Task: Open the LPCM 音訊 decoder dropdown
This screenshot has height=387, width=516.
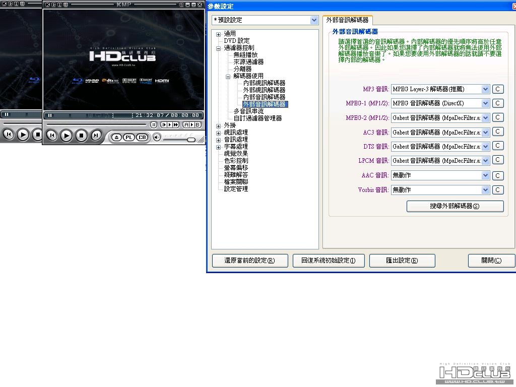Action: (x=485, y=161)
